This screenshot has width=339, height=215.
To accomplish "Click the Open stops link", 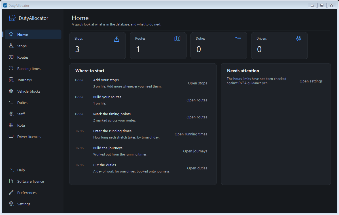I will point(197,83).
